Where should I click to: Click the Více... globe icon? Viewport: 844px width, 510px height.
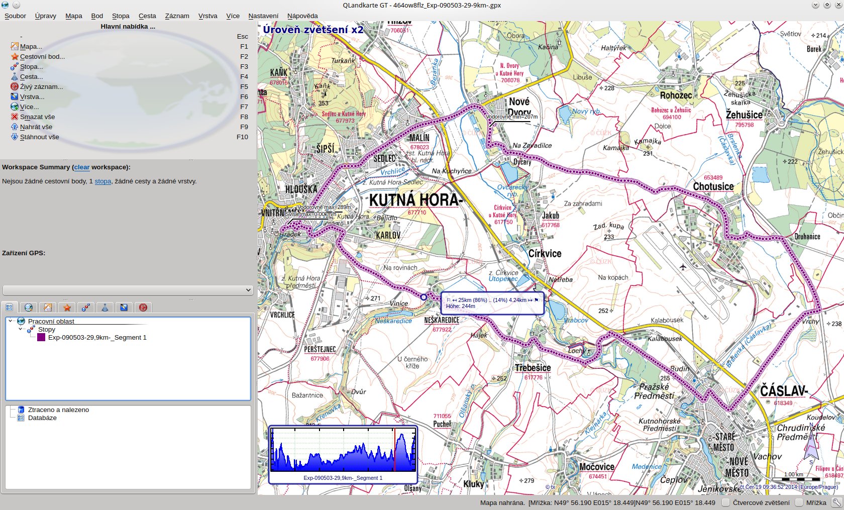(x=15, y=107)
